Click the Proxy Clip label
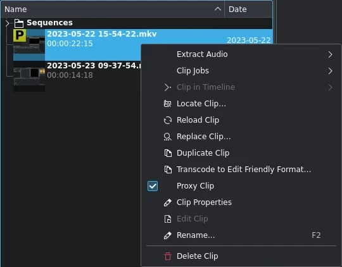The image size is (342, 267). (195, 186)
